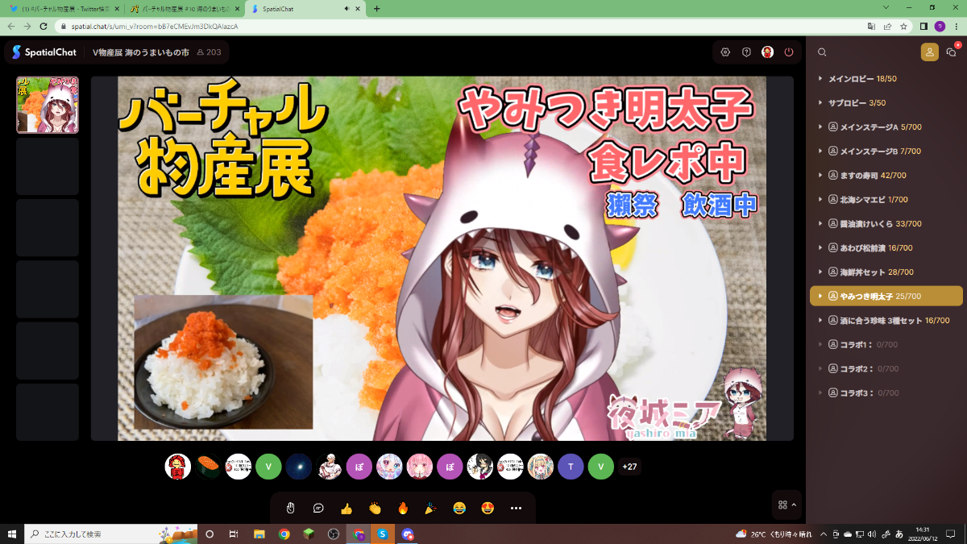
Task: Open the chat message bubble icon
Action: [x=319, y=508]
